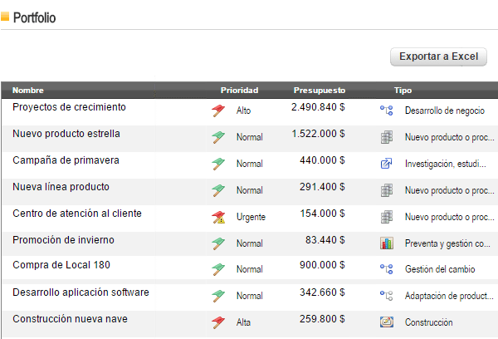The height and width of the screenshot is (339, 498).
Task: Open the Proyectos de crecimiento project
Action: pyautogui.click(x=69, y=107)
